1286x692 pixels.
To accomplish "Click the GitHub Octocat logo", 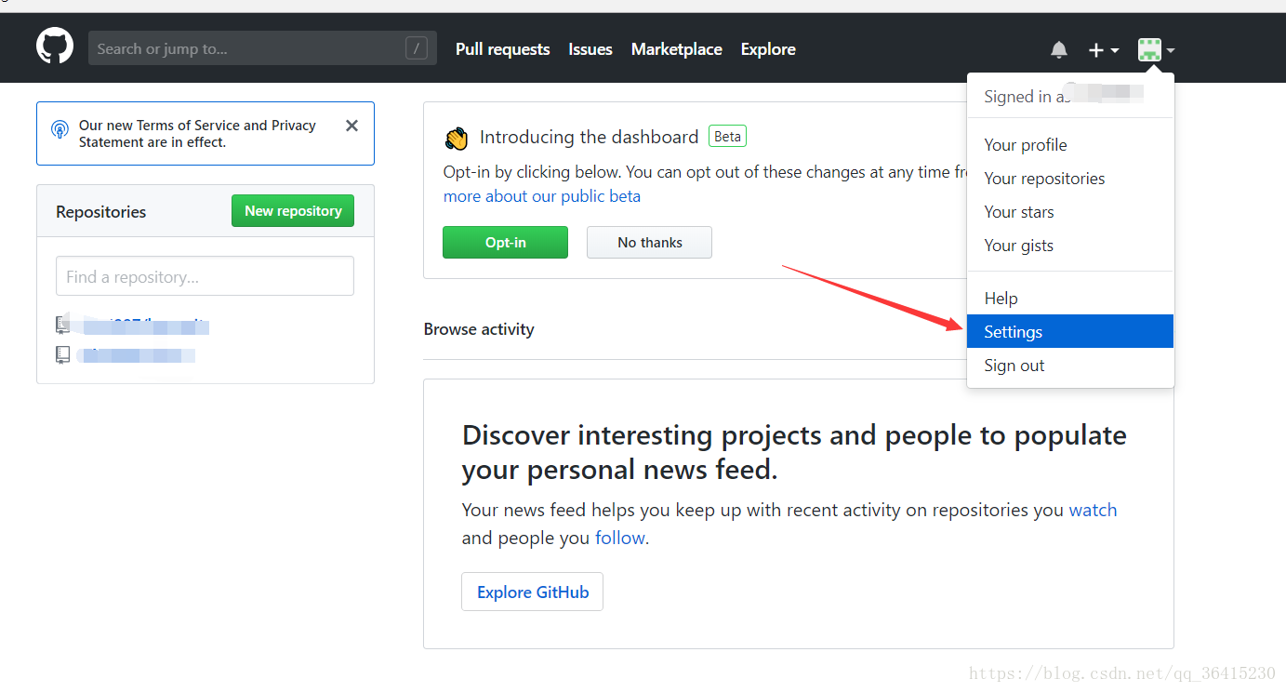I will tap(55, 47).
